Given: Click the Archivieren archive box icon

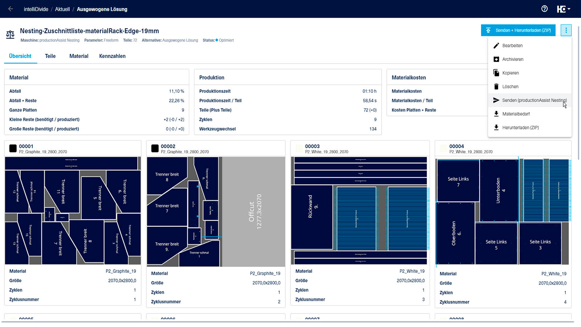Looking at the screenshot, I should click(496, 59).
